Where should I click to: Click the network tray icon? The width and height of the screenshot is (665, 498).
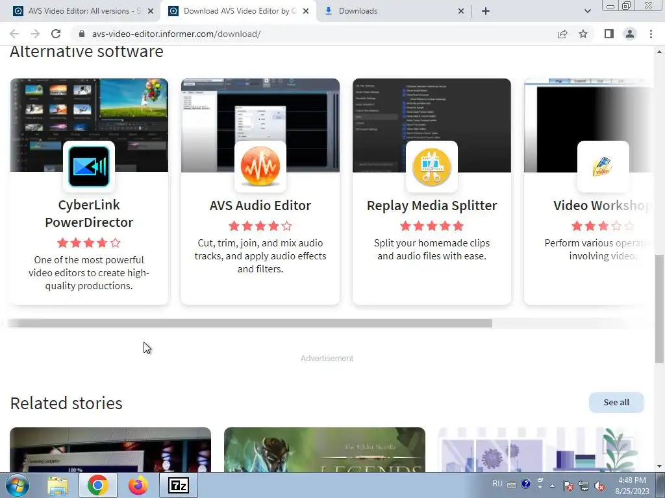(x=584, y=485)
